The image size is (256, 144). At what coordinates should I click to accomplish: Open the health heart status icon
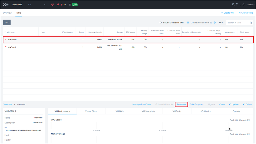pyautogui.click(x=53, y=5)
